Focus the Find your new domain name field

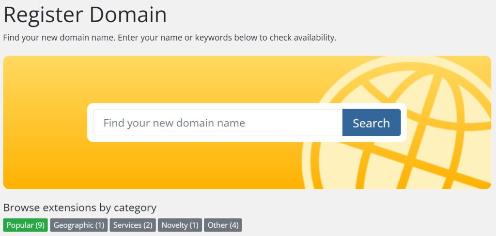pos(218,123)
